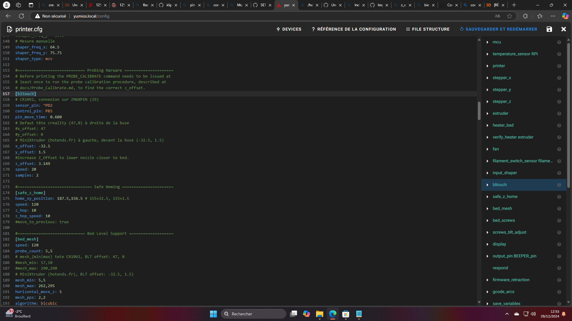Expand the extruder section in file structure

487,114
